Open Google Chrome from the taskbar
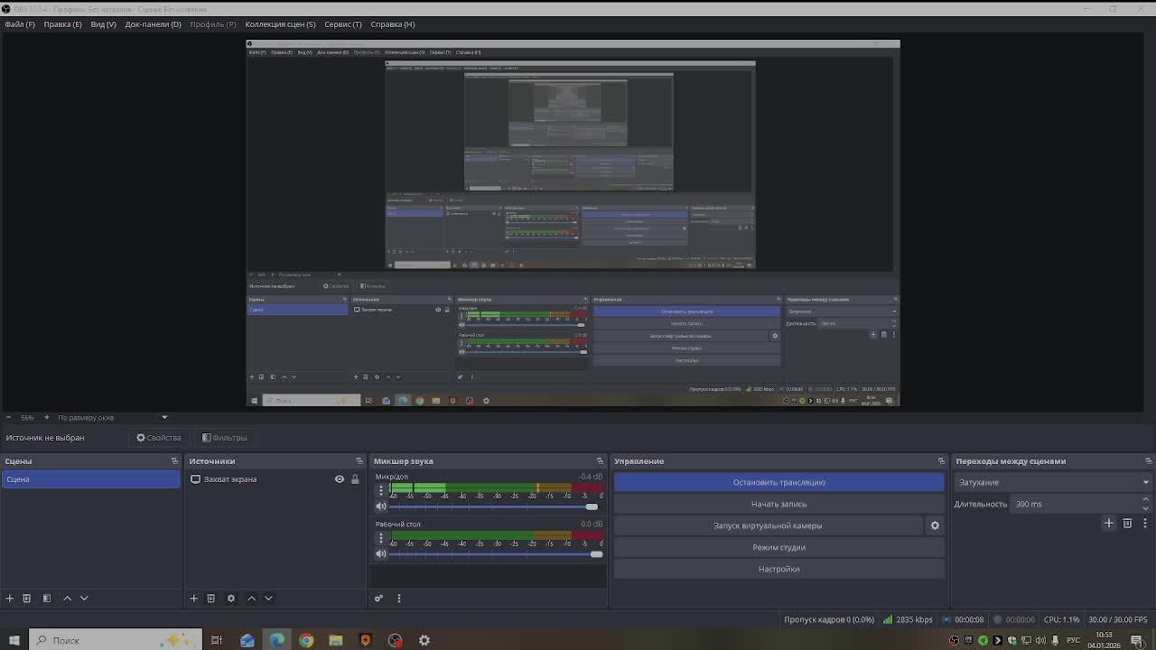The width and height of the screenshot is (1156, 650). click(x=306, y=640)
